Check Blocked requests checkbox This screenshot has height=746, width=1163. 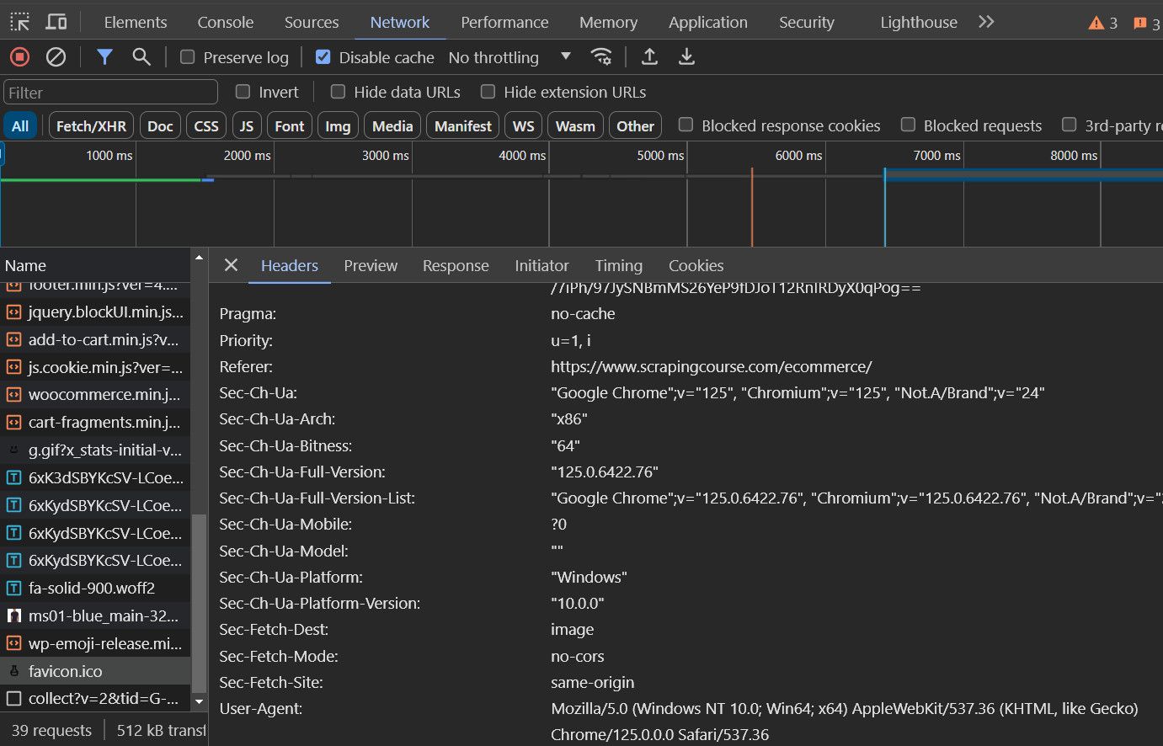click(908, 125)
